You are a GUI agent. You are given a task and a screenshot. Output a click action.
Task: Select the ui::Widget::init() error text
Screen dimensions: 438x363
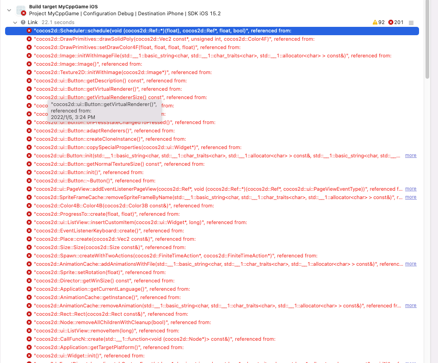[89, 356]
